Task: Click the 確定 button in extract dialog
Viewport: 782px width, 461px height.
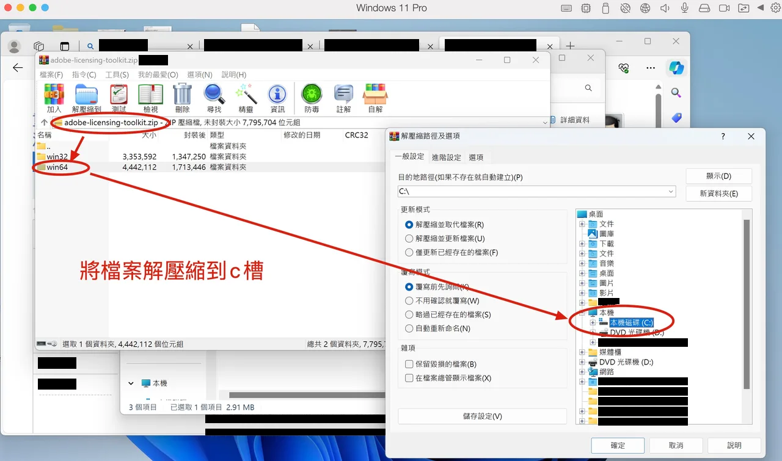Action: pos(618,446)
